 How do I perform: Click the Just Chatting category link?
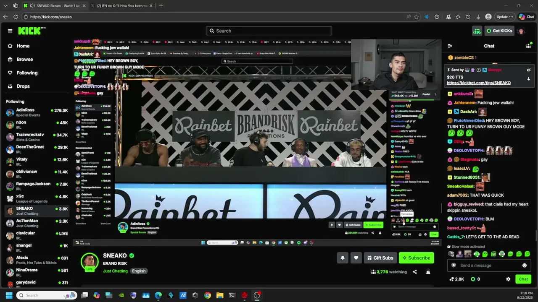(x=115, y=271)
